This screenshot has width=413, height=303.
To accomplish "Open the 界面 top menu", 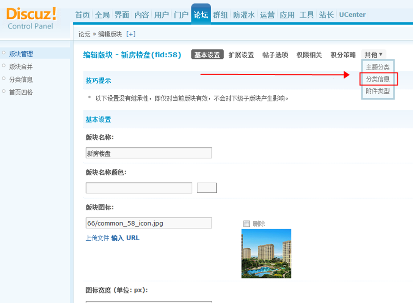I will (x=122, y=15).
